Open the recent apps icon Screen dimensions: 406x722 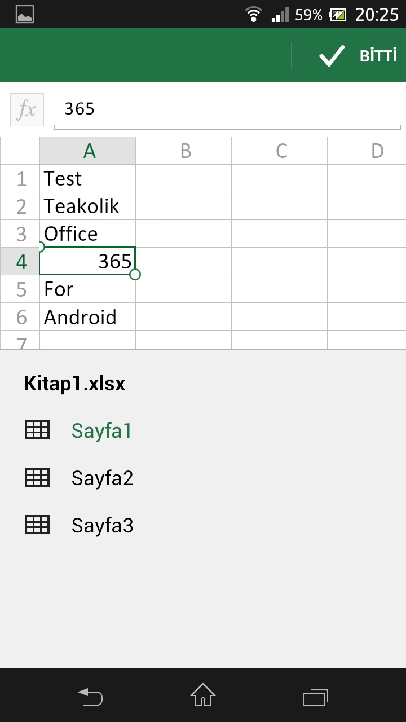click(316, 697)
